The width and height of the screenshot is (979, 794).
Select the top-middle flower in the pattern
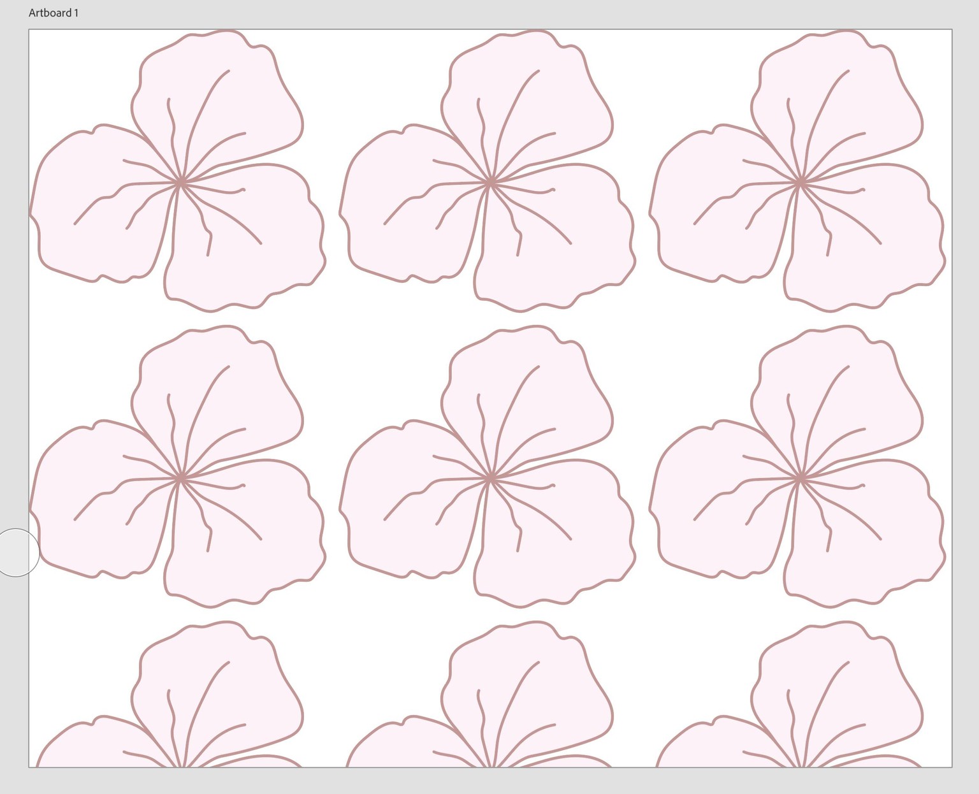tap(488, 171)
